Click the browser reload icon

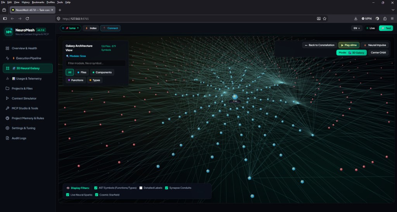click(28, 19)
